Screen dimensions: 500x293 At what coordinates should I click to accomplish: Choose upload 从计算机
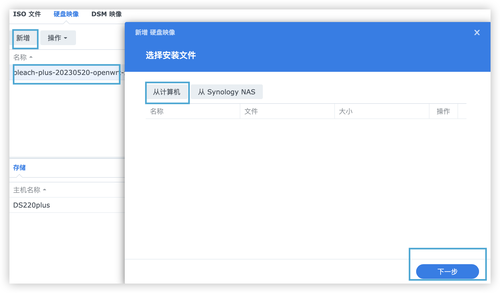167,92
